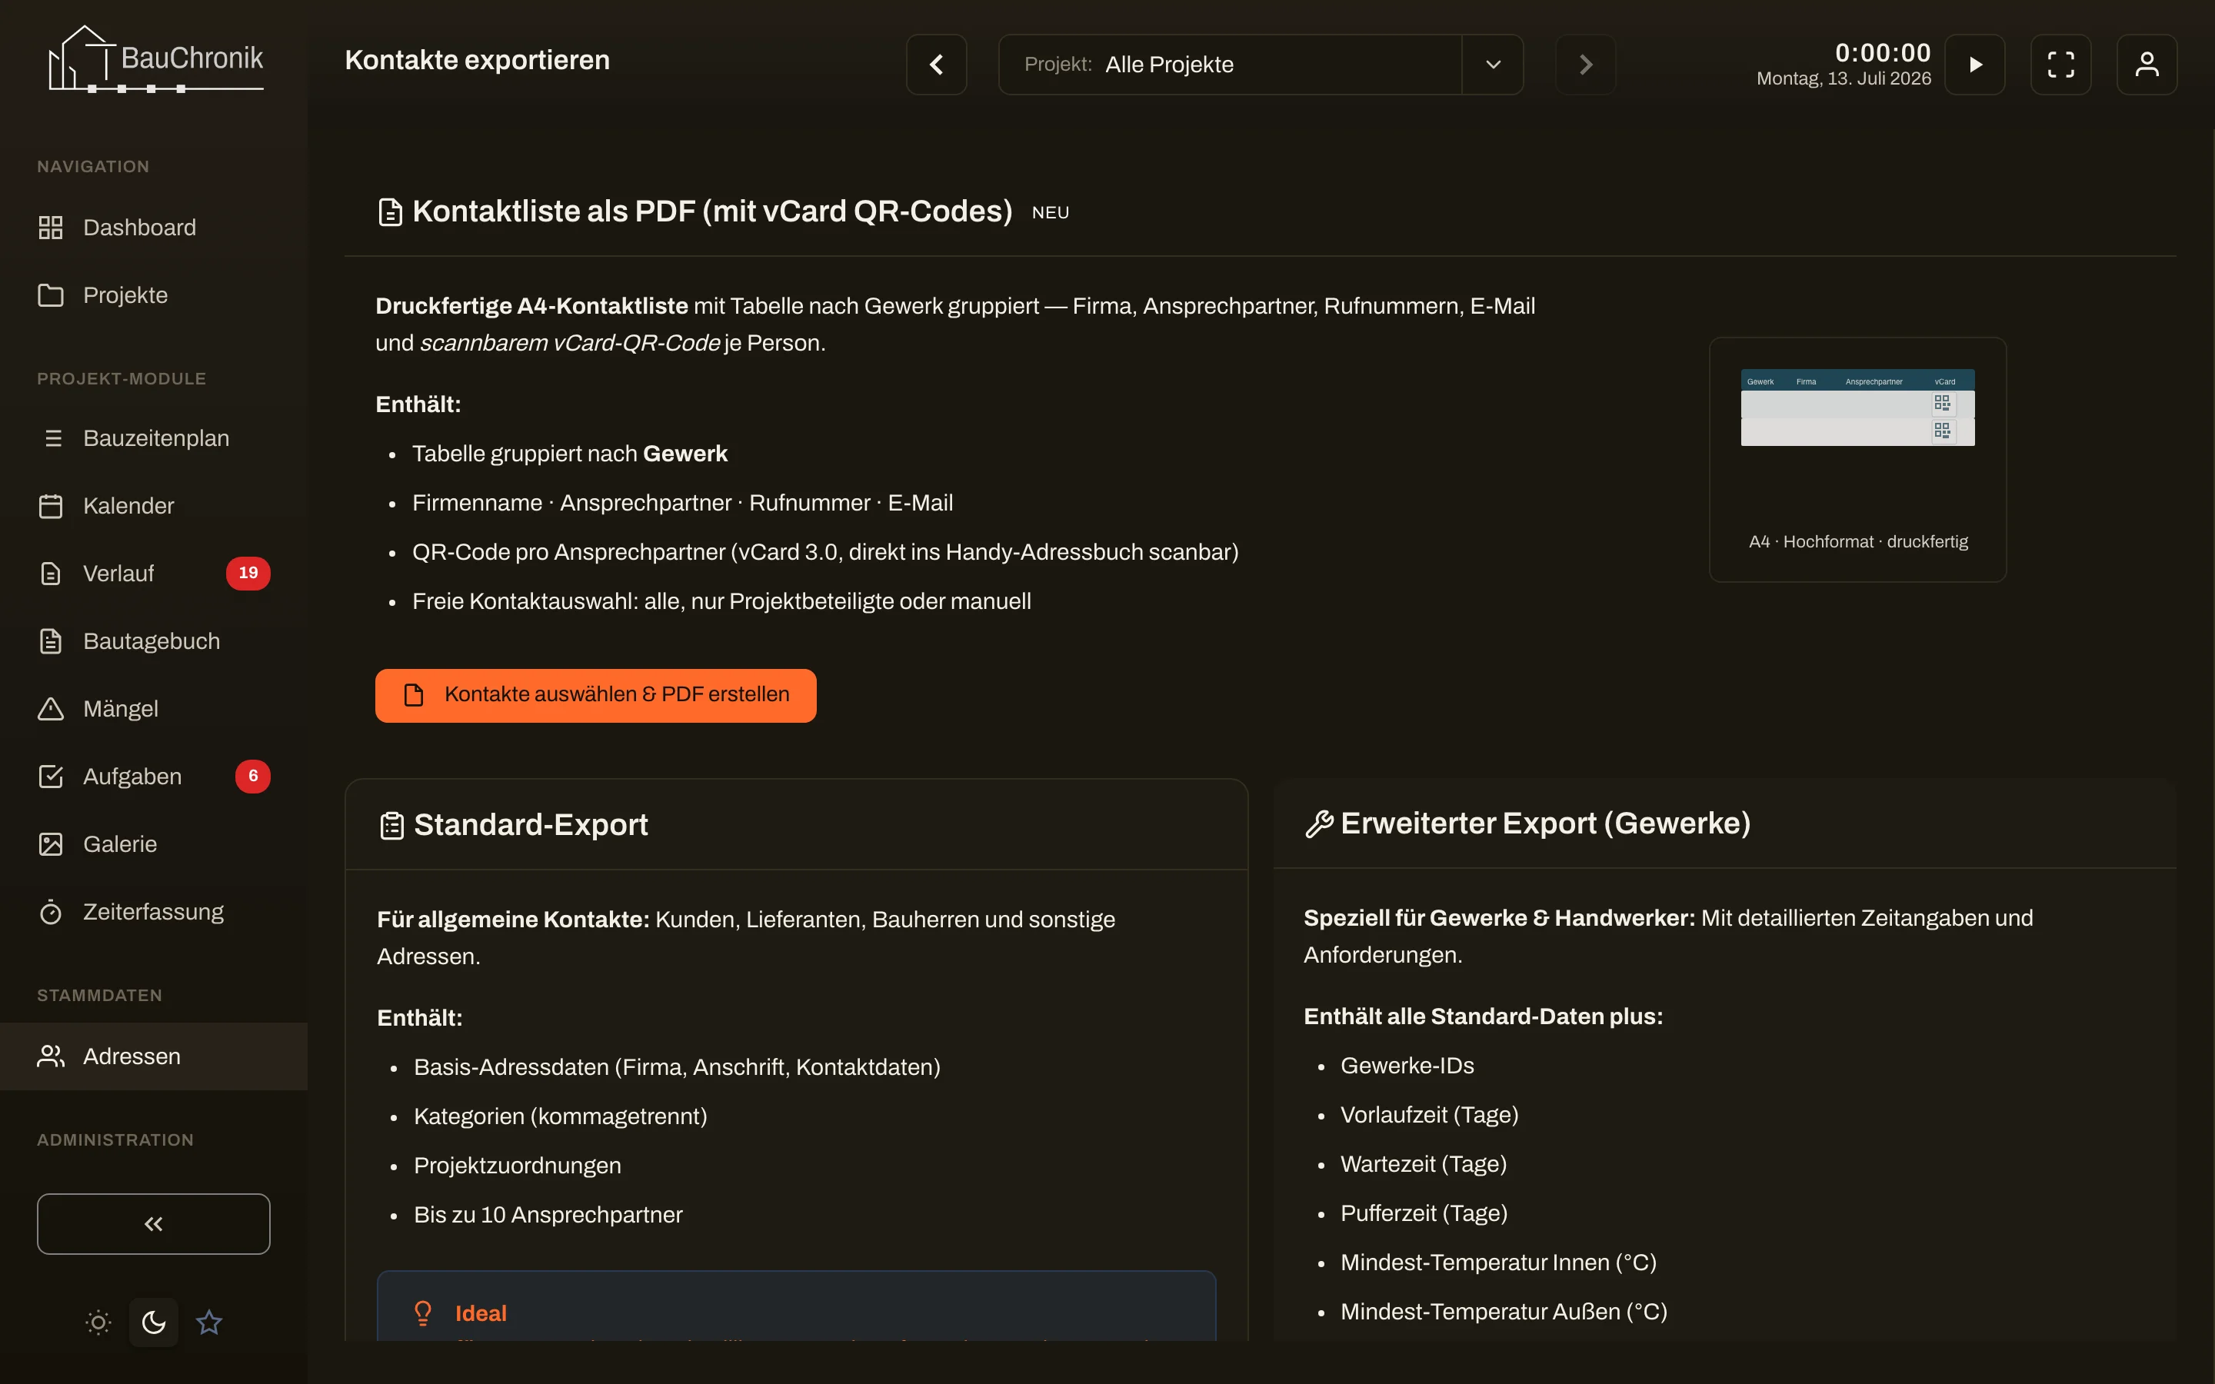Open Dashboard in the navigation
The width and height of the screenshot is (2215, 1384).
[x=154, y=228]
